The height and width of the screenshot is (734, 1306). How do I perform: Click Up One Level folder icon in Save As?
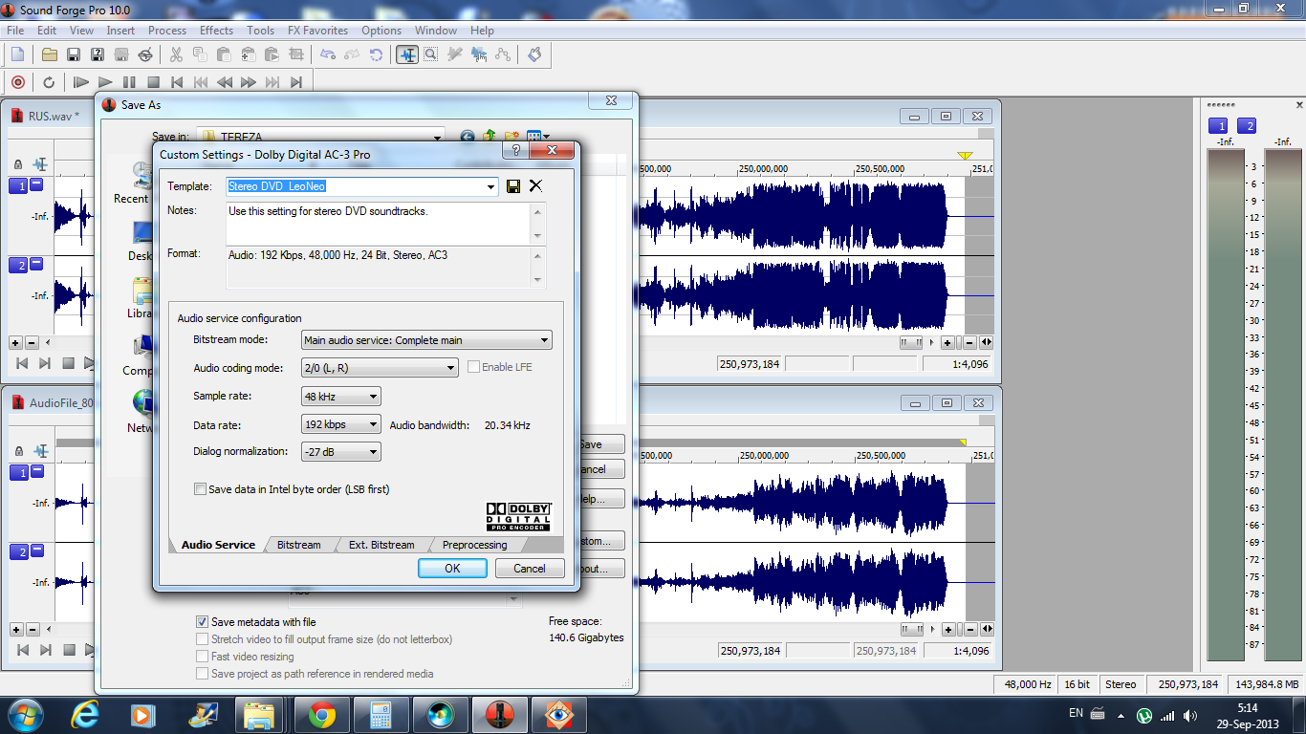(490, 138)
